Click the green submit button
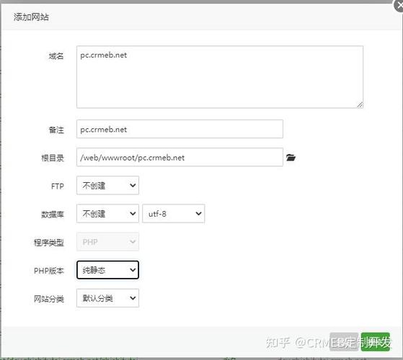 click(x=375, y=342)
